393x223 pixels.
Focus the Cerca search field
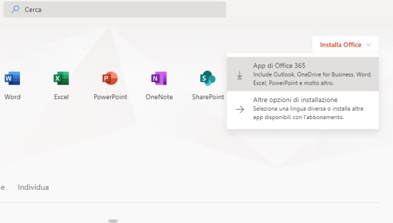115,10
